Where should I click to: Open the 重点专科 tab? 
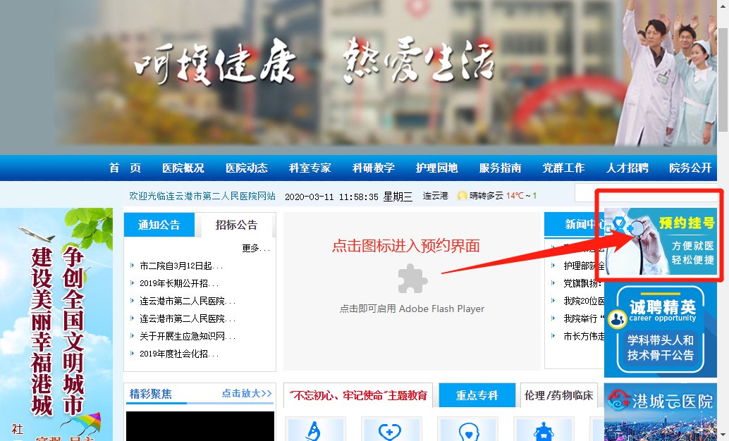pyautogui.click(x=477, y=395)
